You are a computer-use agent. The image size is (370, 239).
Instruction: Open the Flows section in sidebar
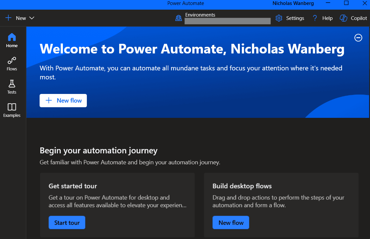tap(12, 64)
